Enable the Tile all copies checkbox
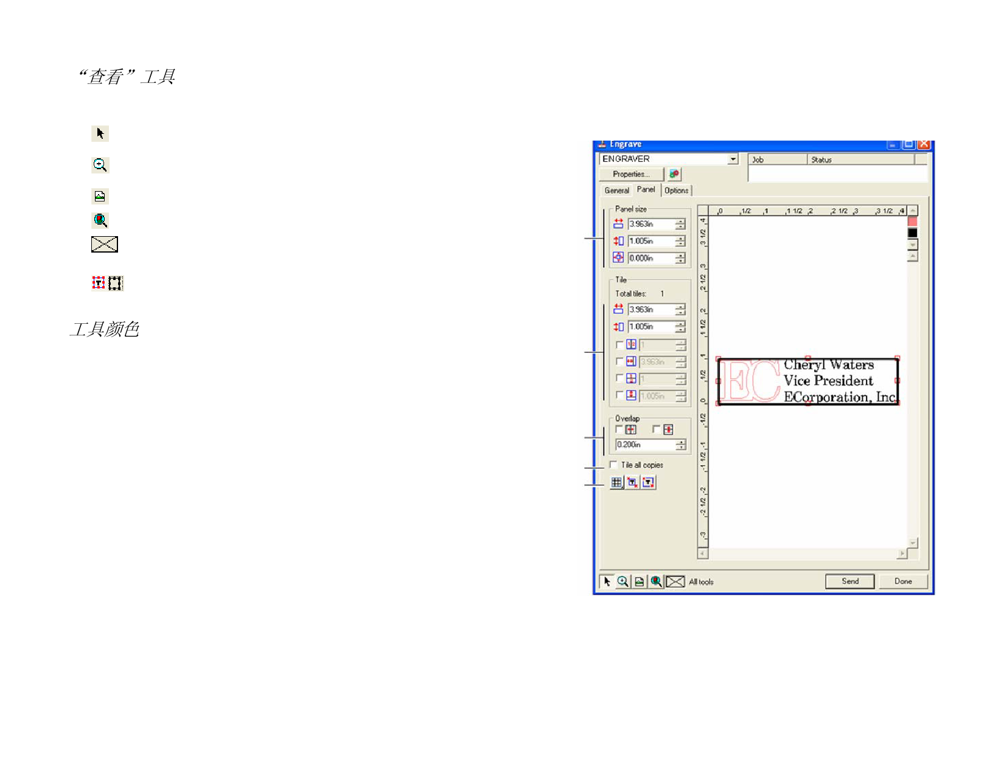The image size is (1004, 776). (x=613, y=465)
